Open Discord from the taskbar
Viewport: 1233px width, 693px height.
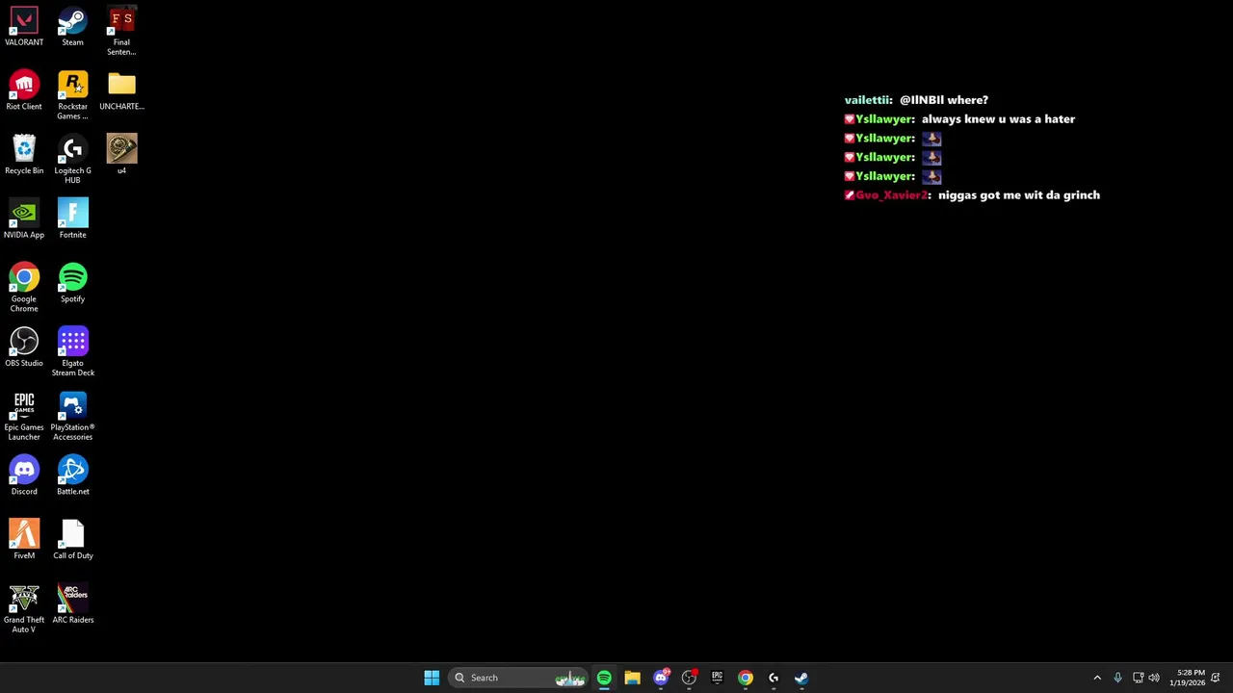(x=661, y=678)
